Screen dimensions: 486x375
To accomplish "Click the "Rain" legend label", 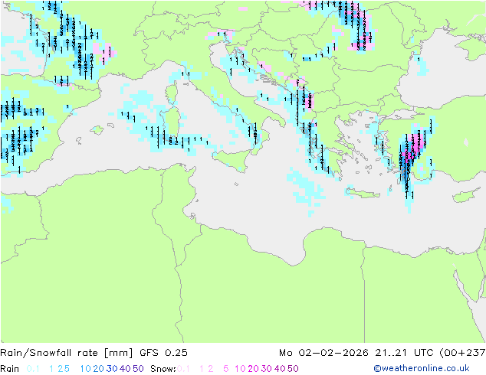I will (10, 369).
